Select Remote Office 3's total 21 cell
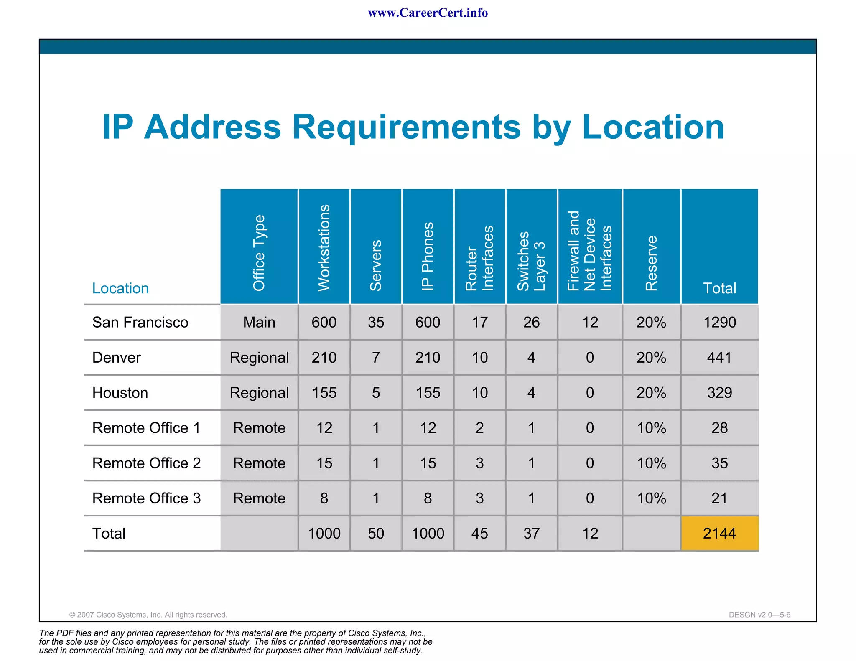 click(719, 498)
